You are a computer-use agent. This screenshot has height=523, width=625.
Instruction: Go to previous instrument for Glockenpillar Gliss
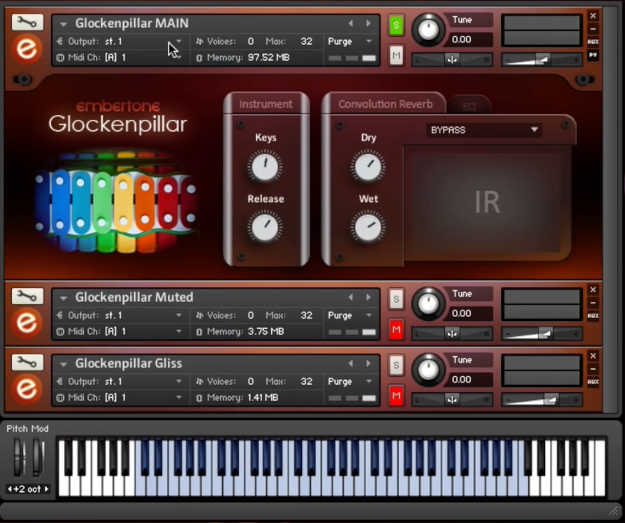tap(351, 363)
